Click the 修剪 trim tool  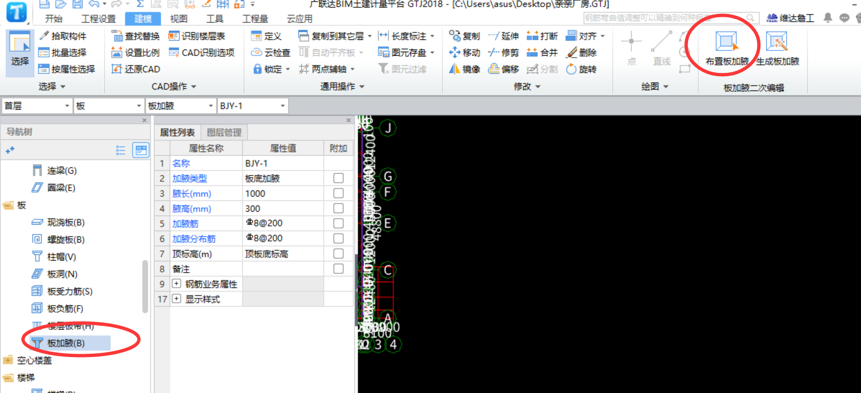click(503, 52)
